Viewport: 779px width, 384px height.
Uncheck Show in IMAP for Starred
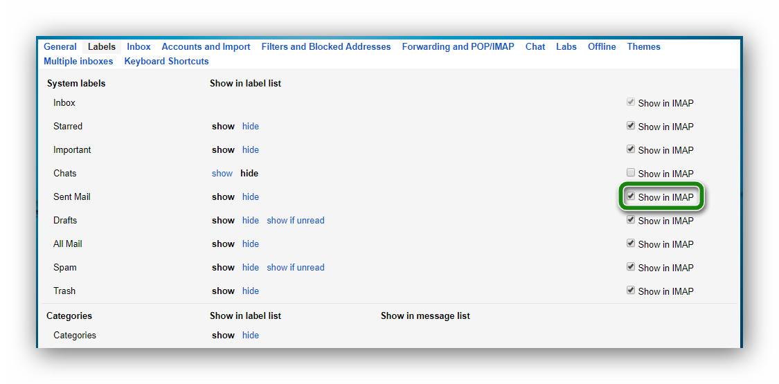coord(631,126)
